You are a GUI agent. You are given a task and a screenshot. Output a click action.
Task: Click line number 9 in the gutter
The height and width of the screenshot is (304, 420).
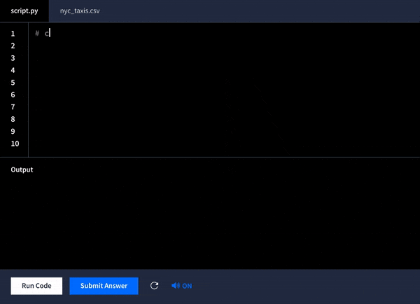point(13,131)
